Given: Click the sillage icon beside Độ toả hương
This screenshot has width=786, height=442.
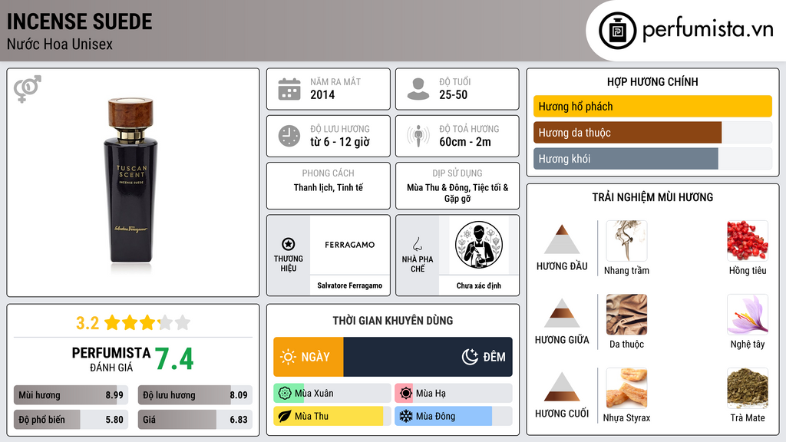Looking at the screenshot, I should [418, 136].
